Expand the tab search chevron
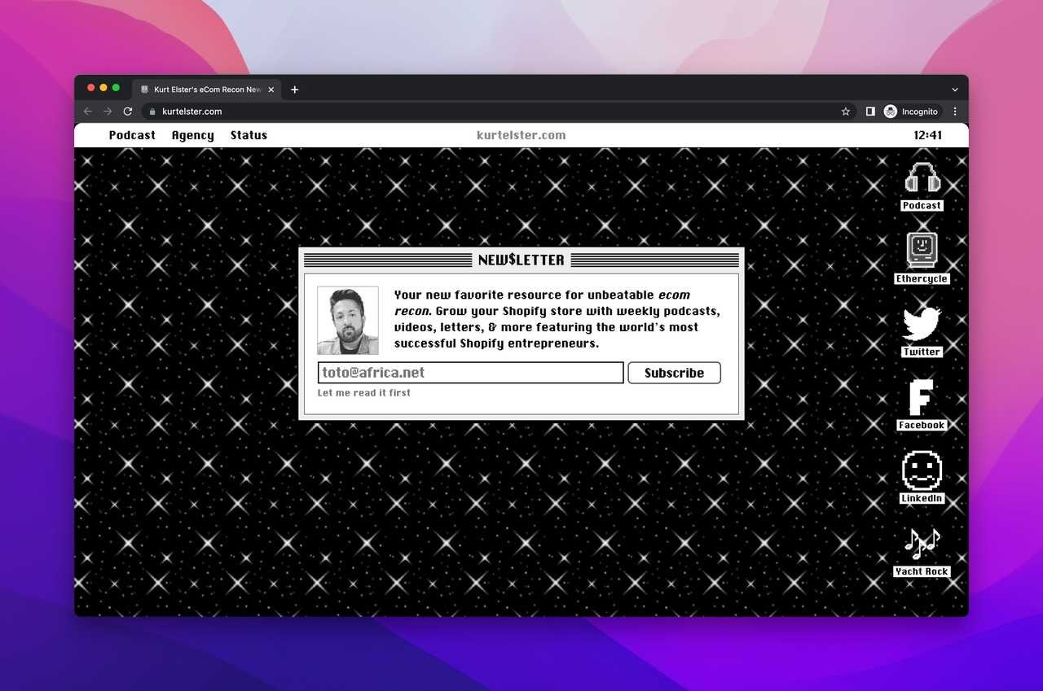1043x691 pixels. coord(955,90)
